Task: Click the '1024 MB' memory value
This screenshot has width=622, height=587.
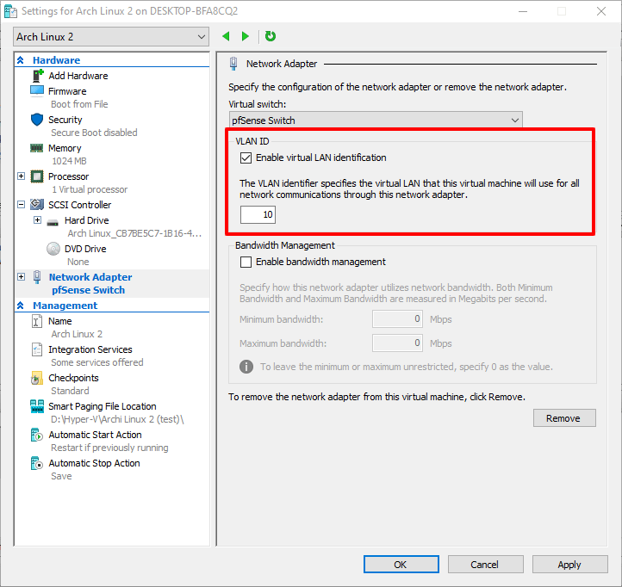Action: click(69, 161)
